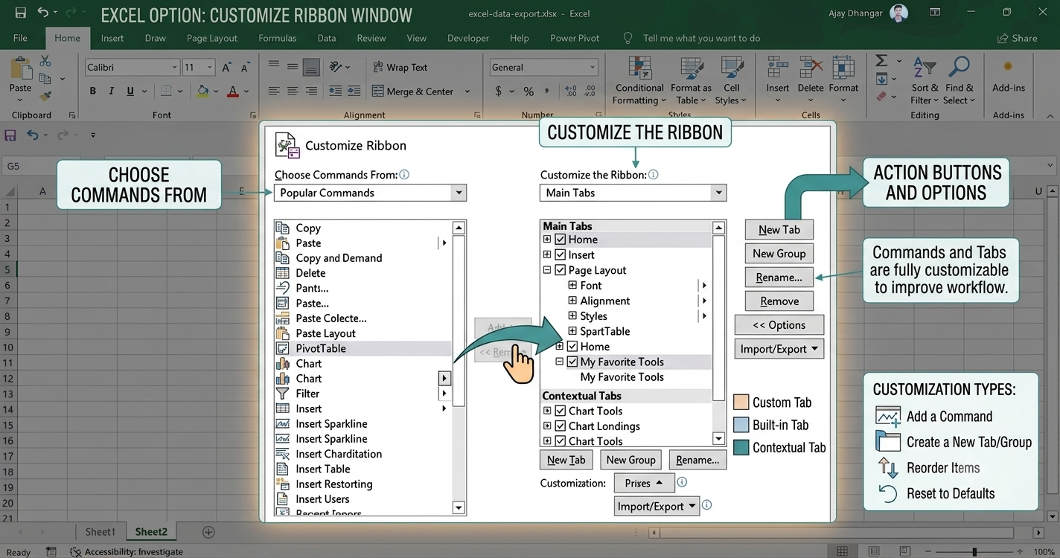Click the Increase Decimal icon
This screenshot has width=1060, height=558.
point(572,92)
